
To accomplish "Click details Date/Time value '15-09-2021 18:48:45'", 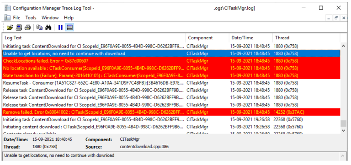I will [x=52, y=139].
